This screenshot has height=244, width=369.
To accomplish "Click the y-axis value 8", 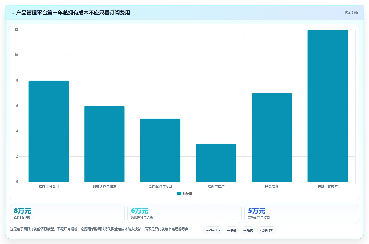I will (17, 81).
